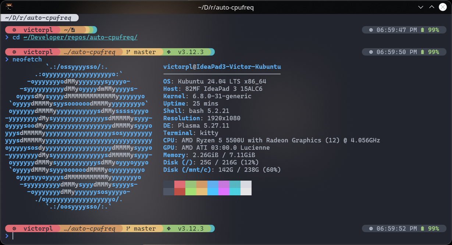This screenshot has width=452, height=245.
Task: Click 'master' branch label in bottom prompt
Action: (x=145, y=228)
